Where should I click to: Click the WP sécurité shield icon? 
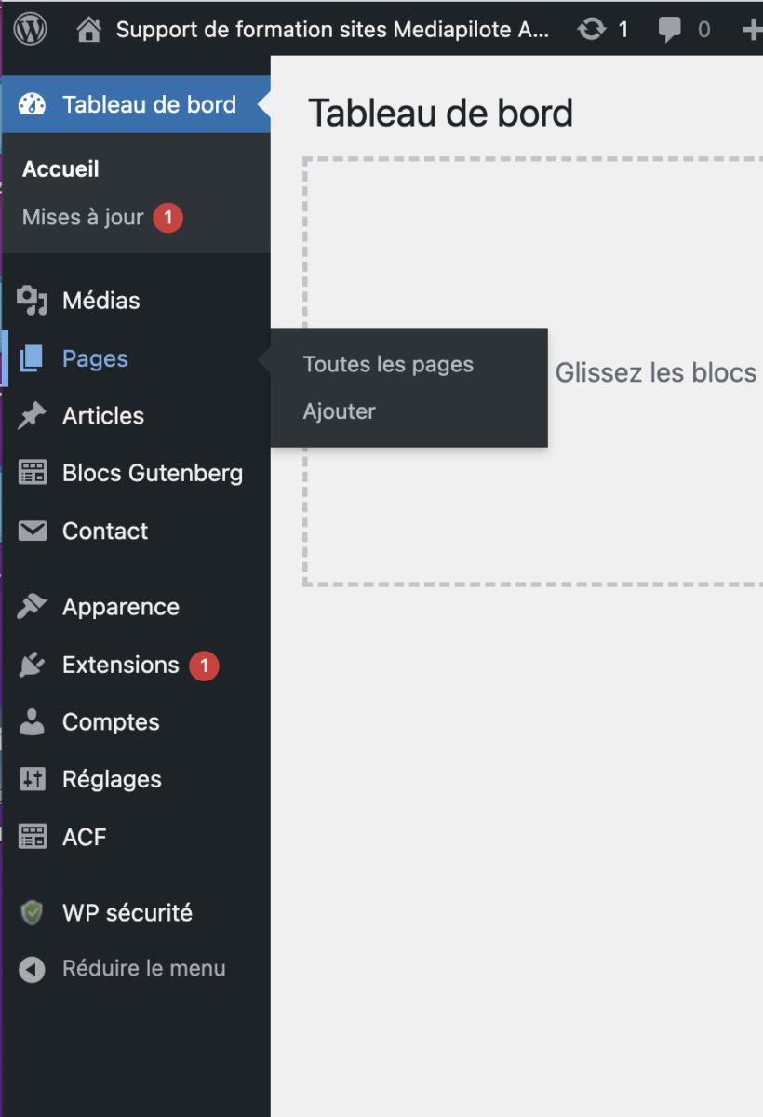(33, 913)
